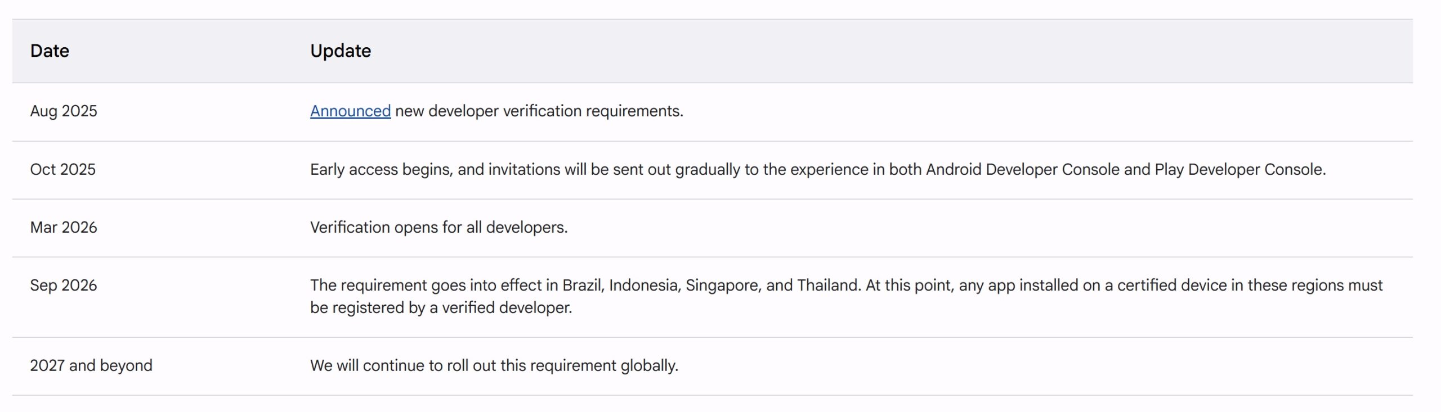The width and height of the screenshot is (1441, 412).
Task: Click "Verification opens for all developers" text
Action: click(x=438, y=228)
